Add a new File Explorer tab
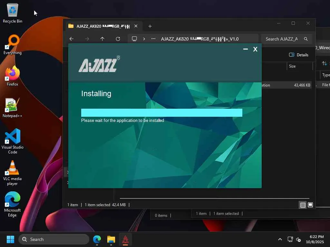 150,26
